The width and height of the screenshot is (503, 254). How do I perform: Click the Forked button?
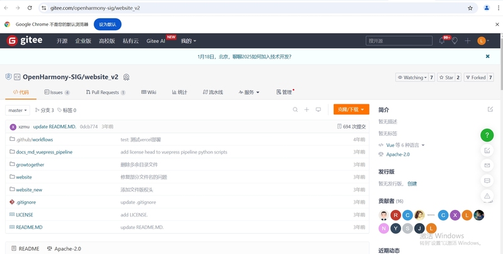click(x=475, y=77)
